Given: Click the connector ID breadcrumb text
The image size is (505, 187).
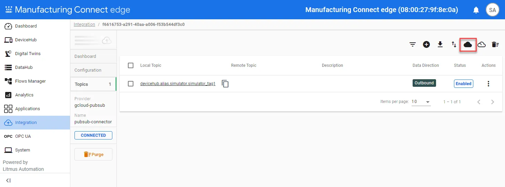Looking at the screenshot, I should click(143, 24).
